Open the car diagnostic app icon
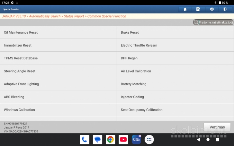 point(136,139)
